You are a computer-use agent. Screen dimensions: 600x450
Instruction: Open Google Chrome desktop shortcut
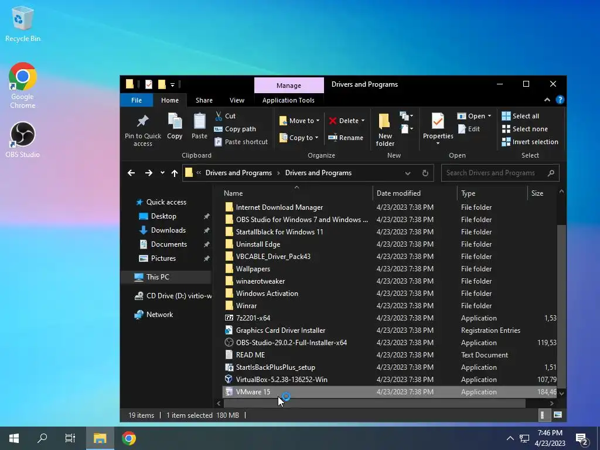pyautogui.click(x=23, y=86)
